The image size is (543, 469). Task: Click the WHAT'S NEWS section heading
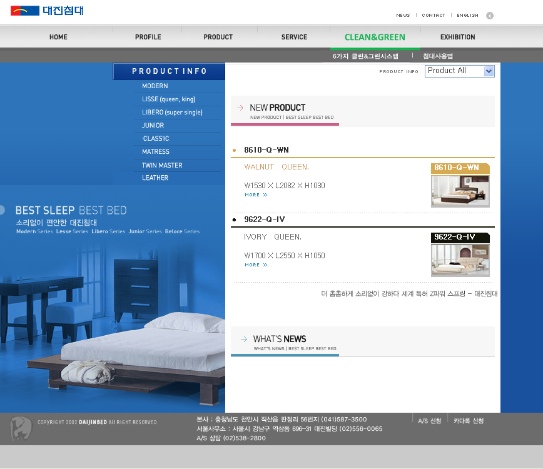(x=280, y=339)
